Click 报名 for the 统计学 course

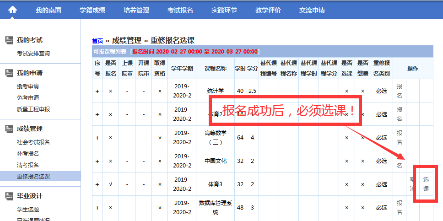click(x=400, y=91)
